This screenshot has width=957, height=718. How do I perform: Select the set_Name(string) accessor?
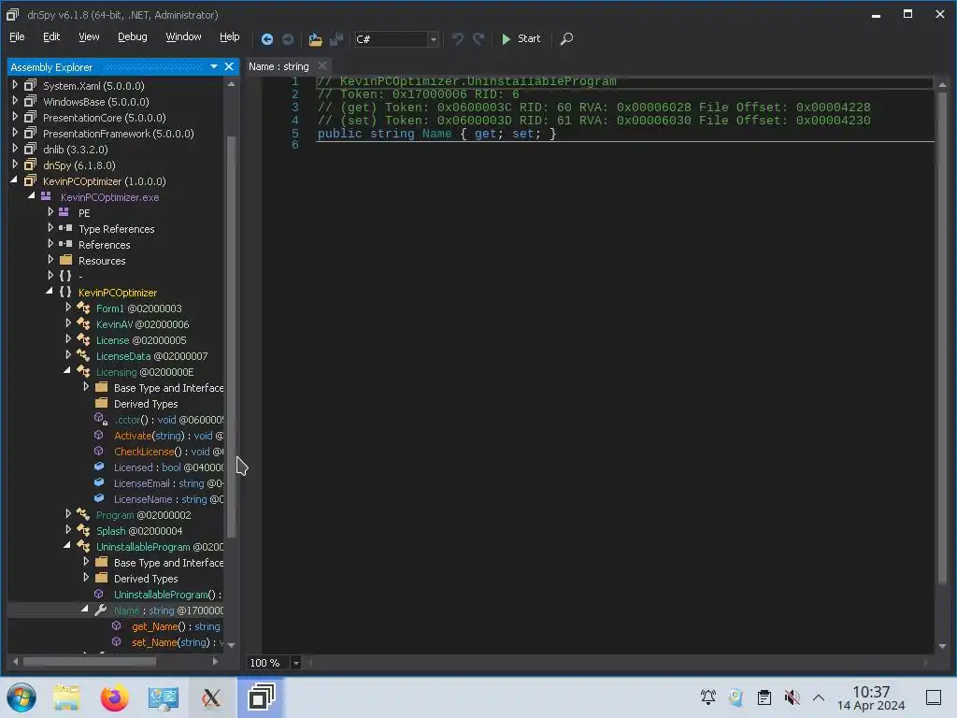(177, 642)
